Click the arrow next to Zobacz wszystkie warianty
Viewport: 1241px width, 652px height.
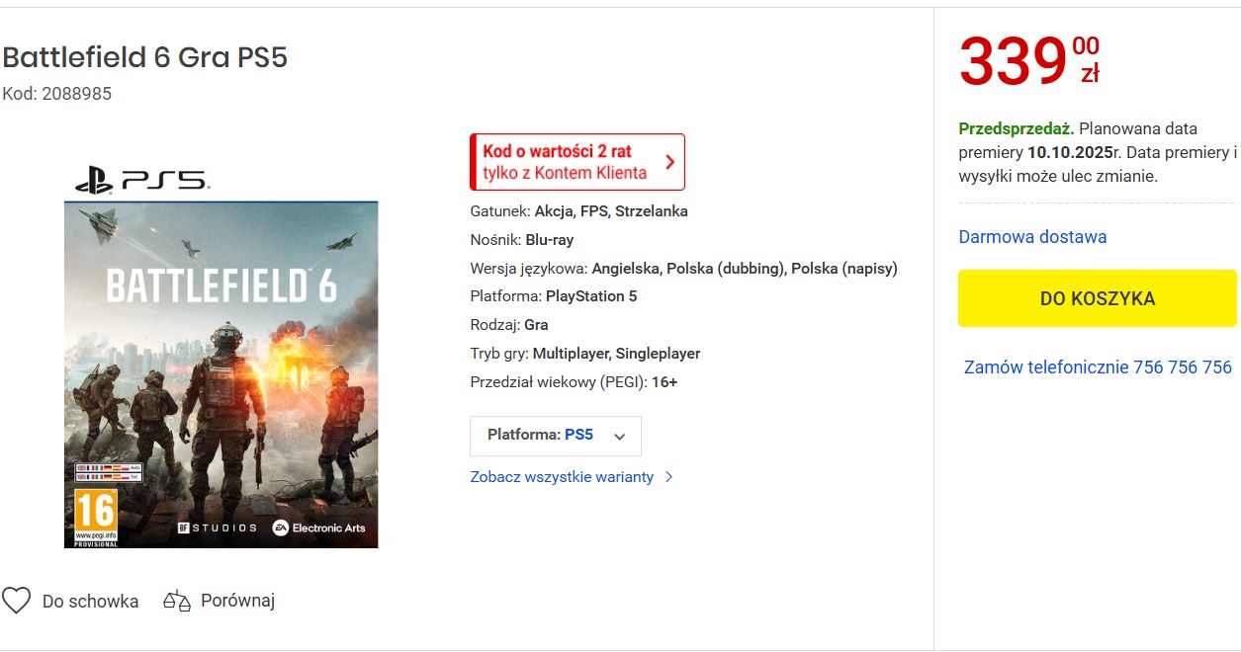(x=669, y=476)
